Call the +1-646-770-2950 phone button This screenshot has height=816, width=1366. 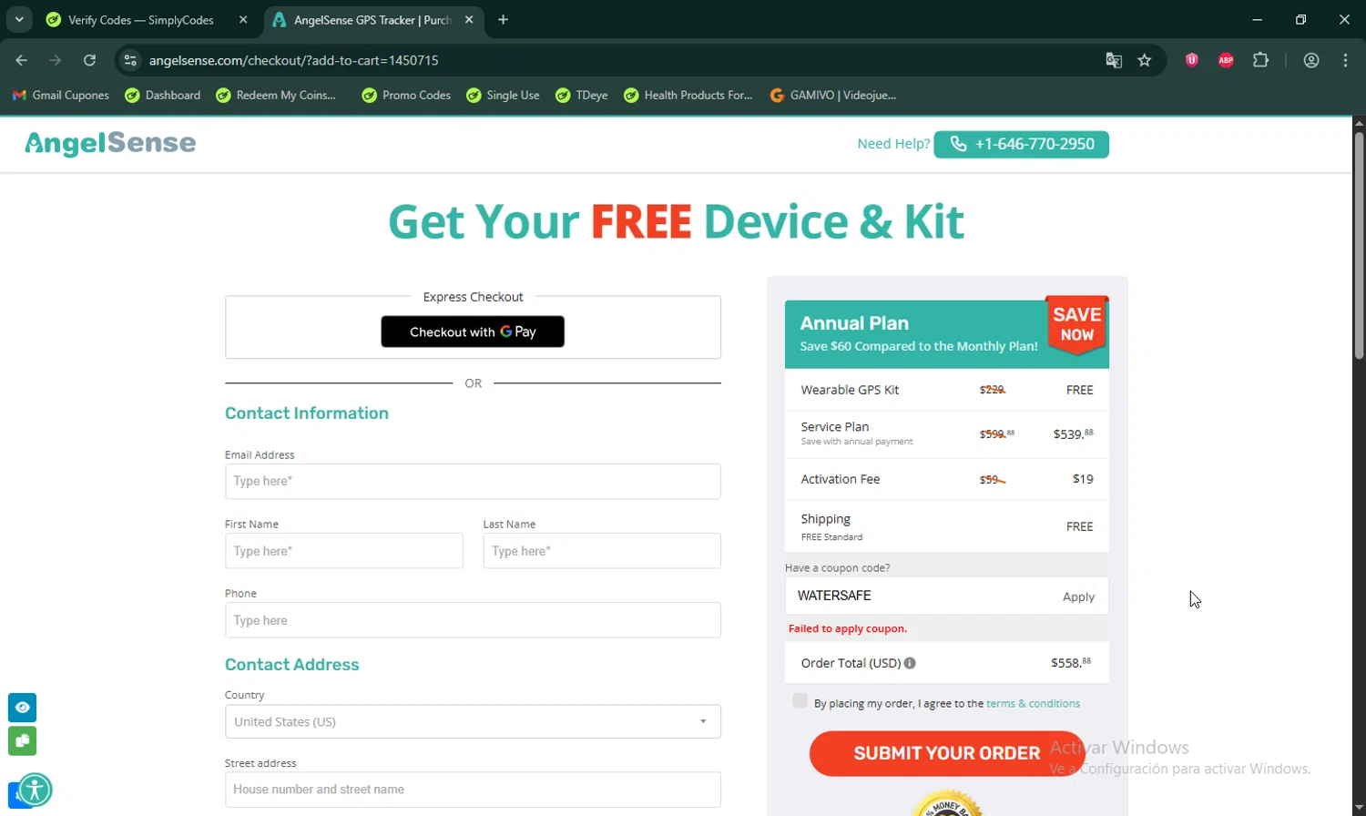click(x=1021, y=144)
